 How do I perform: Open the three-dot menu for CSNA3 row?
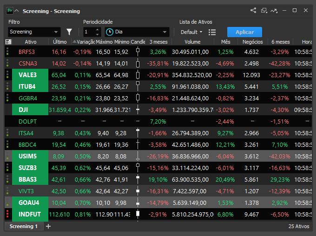point(7,63)
